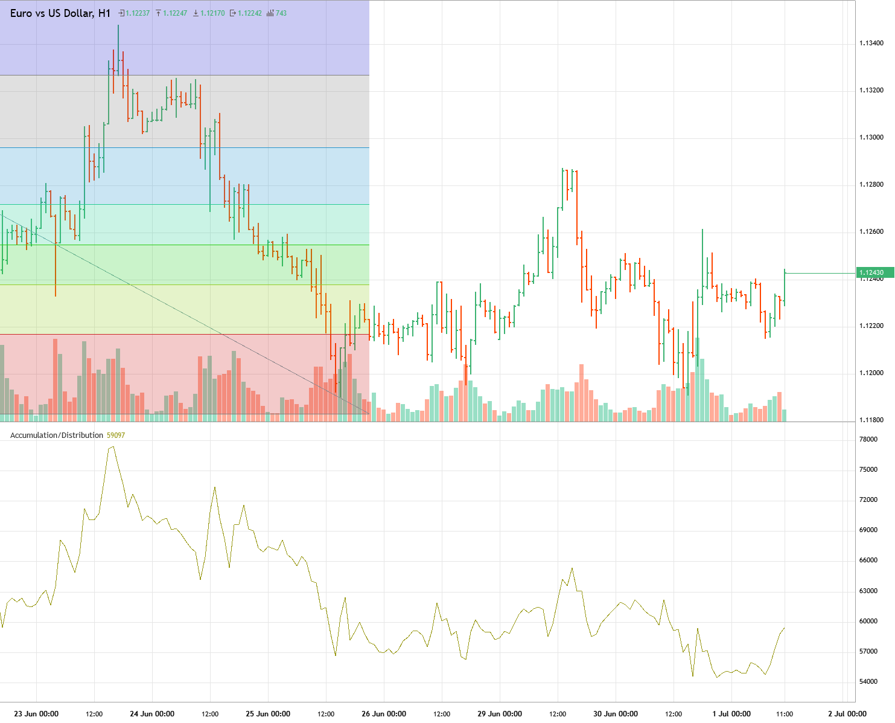Viewport: 895px width, 723px height.
Task: Click the low price down-arrow icon
Action: pyautogui.click(x=196, y=13)
